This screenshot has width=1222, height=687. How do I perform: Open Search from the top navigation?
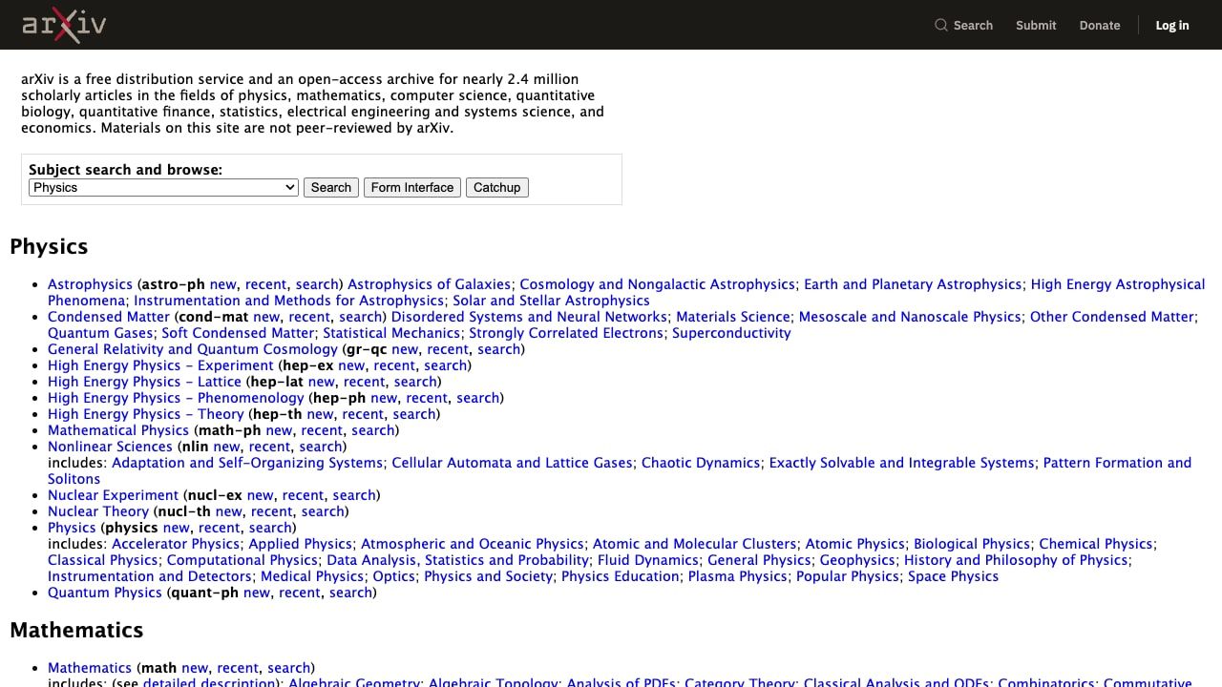tap(963, 26)
